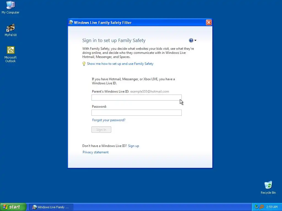Click the lightbulb tip icon

84,64
